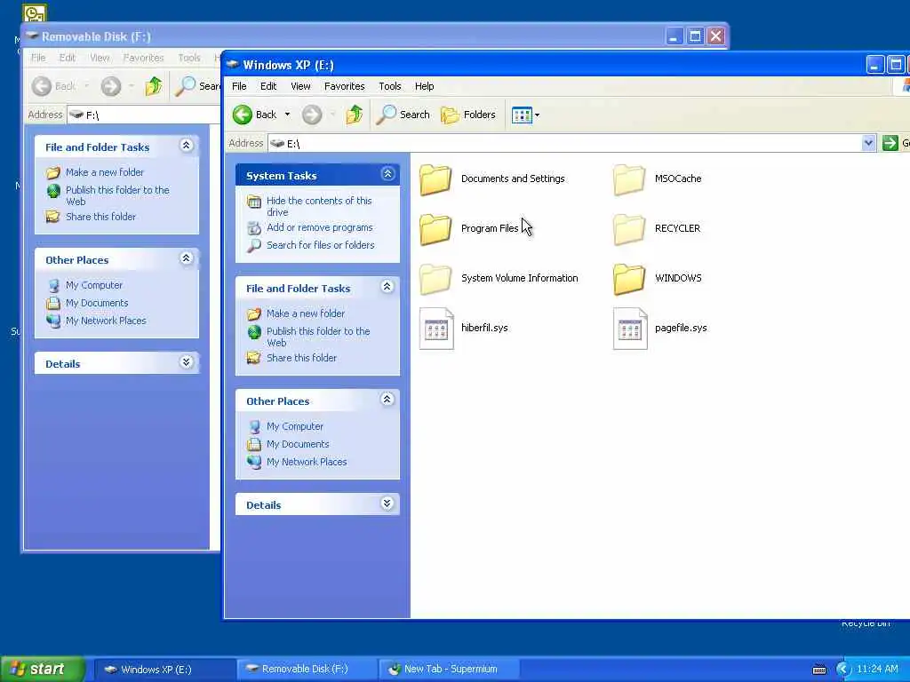Expand Details panel in F: window
This screenshot has width=910, height=682.
pos(187,362)
